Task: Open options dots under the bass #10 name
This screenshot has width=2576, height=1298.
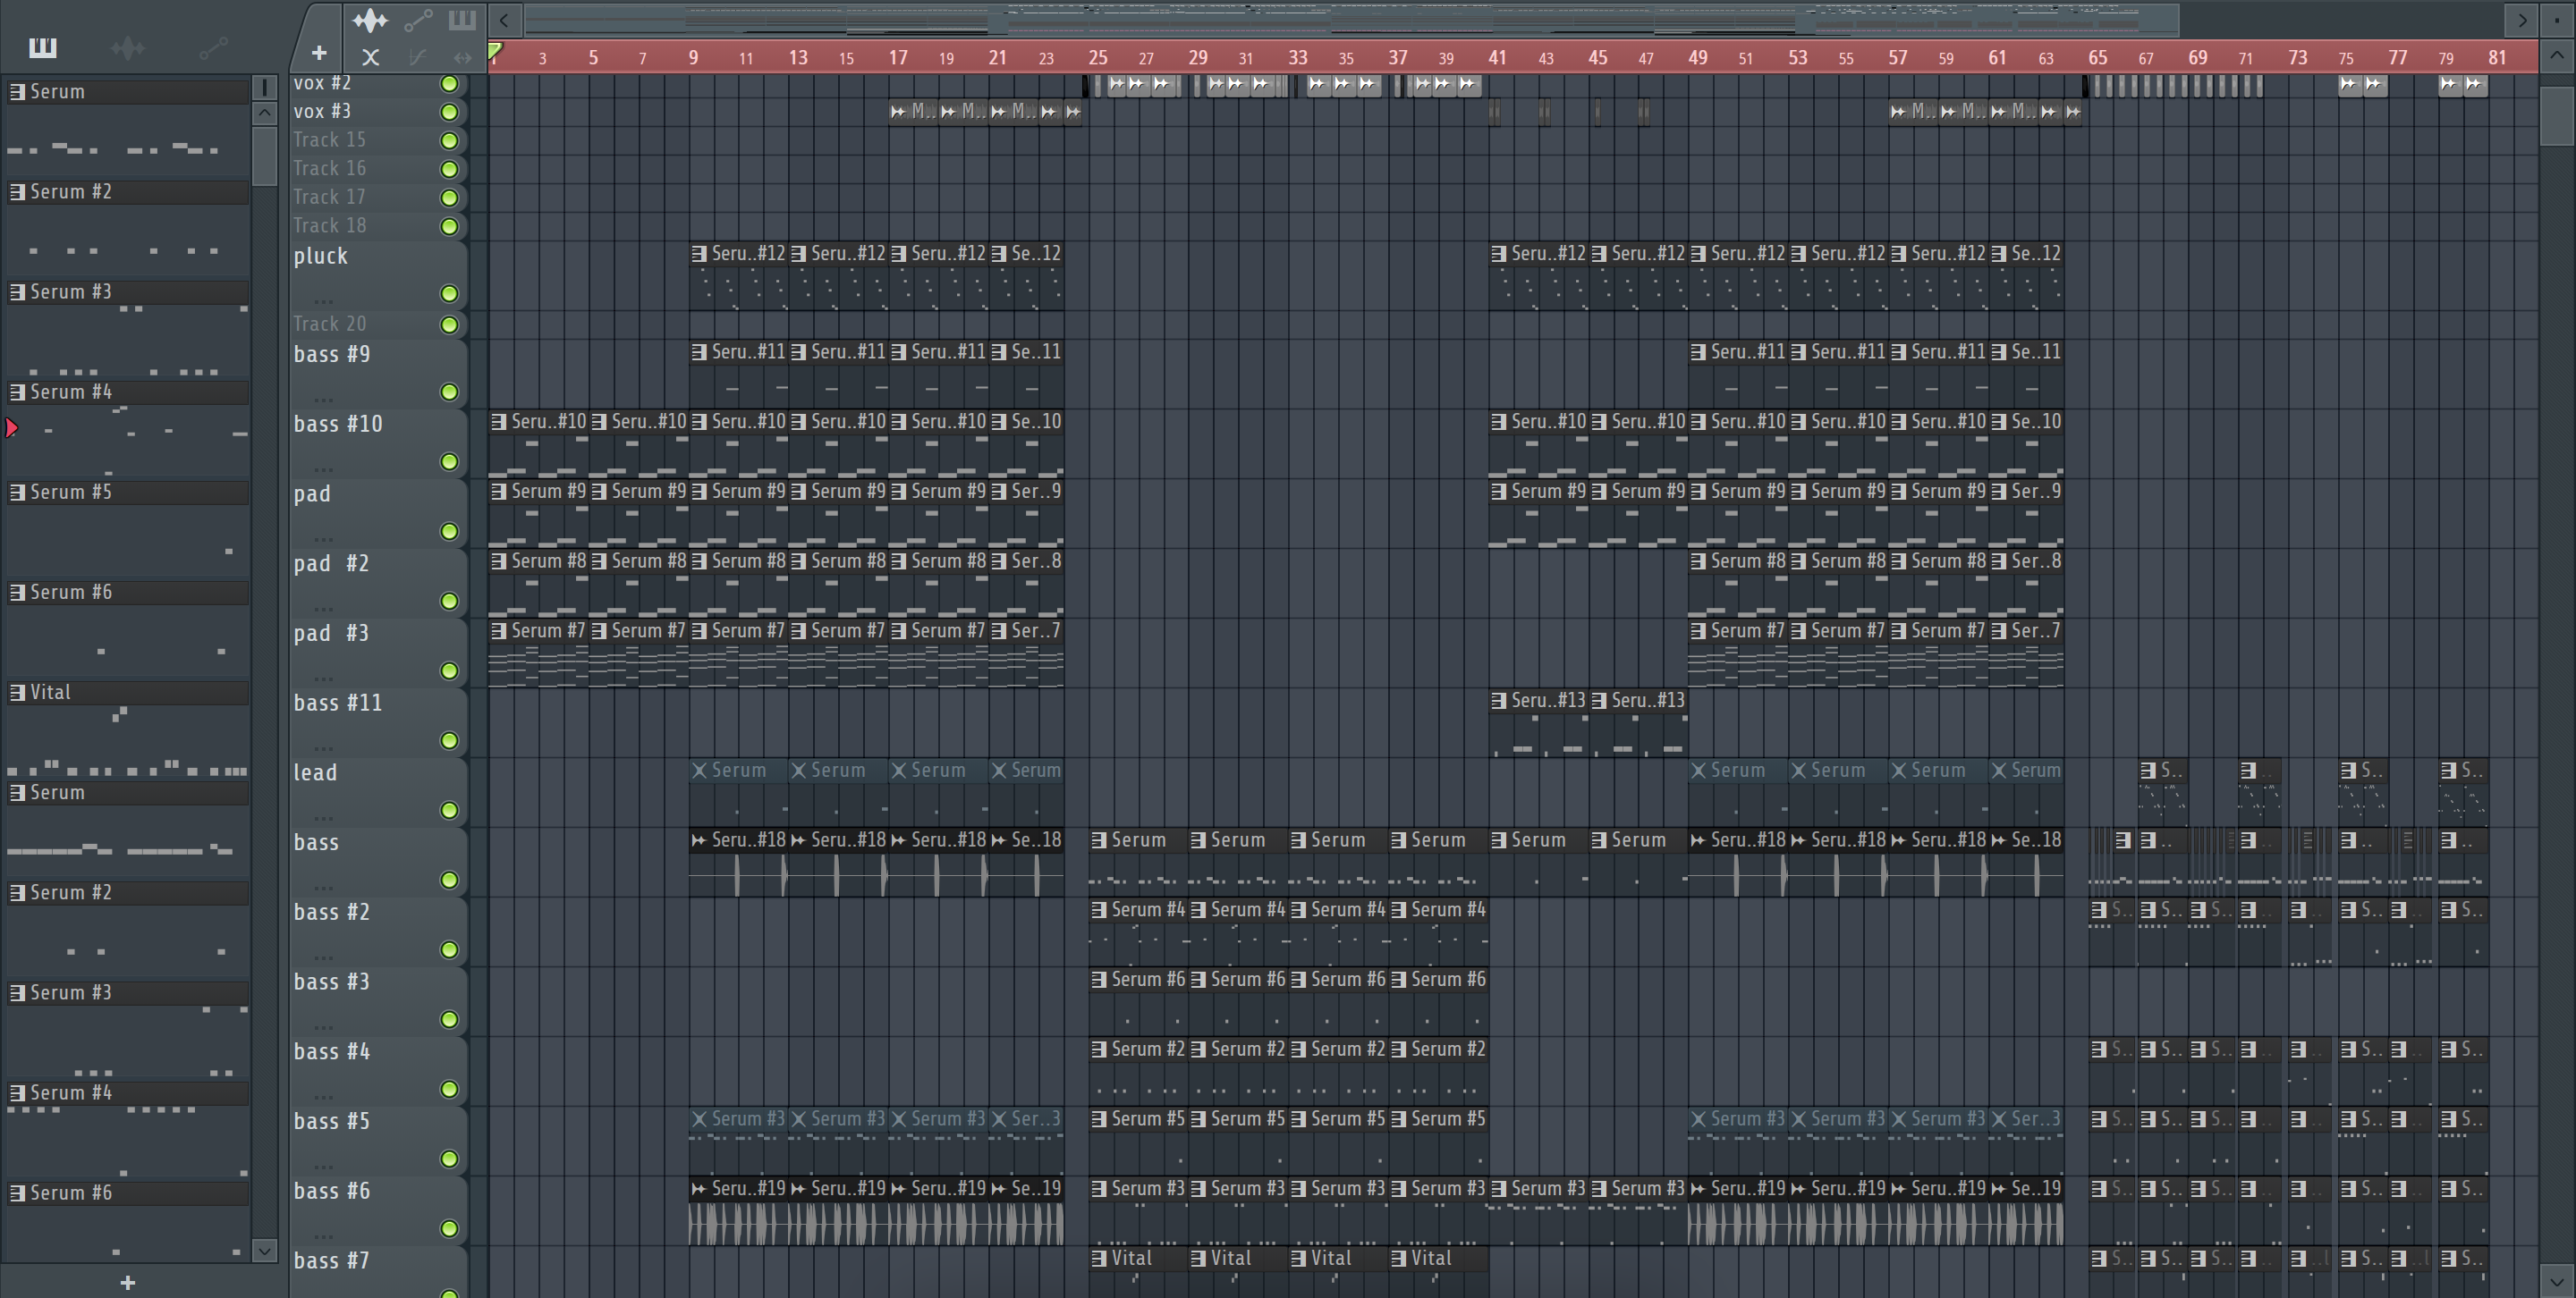Action: (x=322, y=468)
